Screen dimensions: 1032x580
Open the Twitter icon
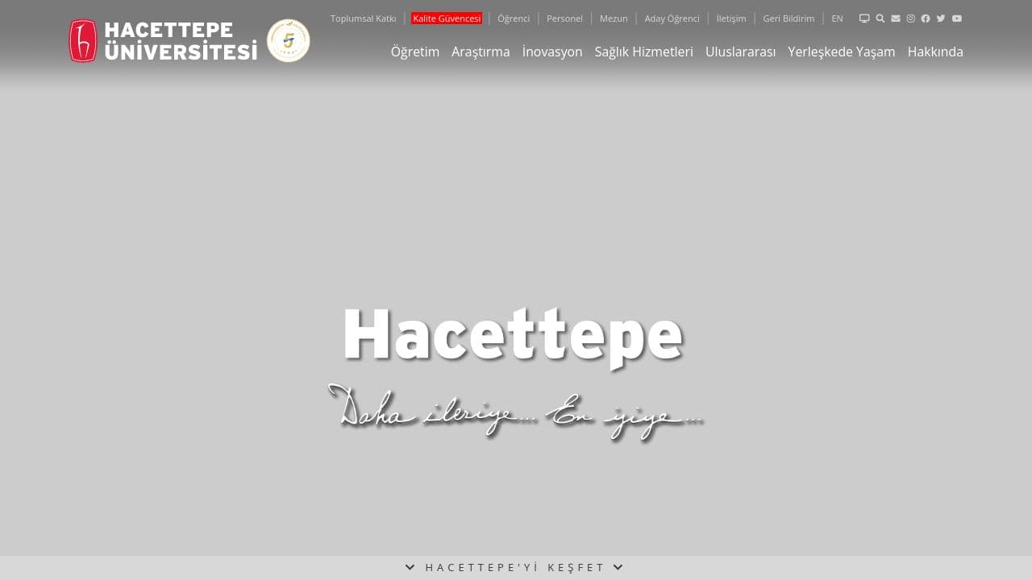click(941, 18)
